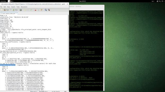
Task: Click the terminal window title bar
Action: tap(87, 6)
